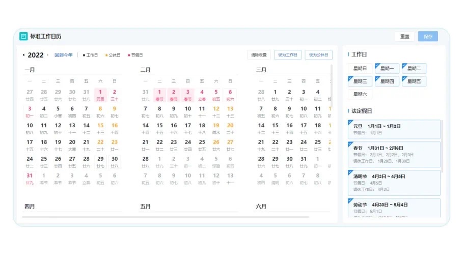Click the calendar horizontal scrollbar
Image resolution: width=465 pixels, height=260 pixels.
tap(166, 217)
